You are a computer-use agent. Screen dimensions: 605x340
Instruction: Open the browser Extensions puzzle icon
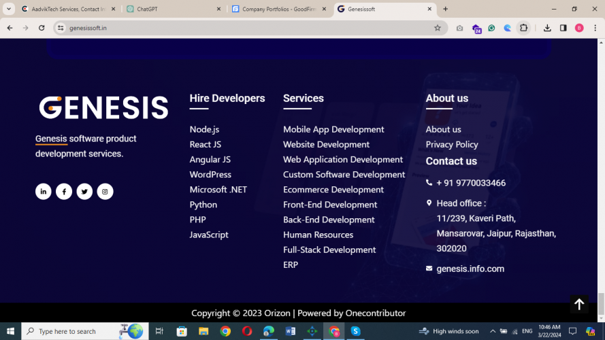tap(523, 28)
